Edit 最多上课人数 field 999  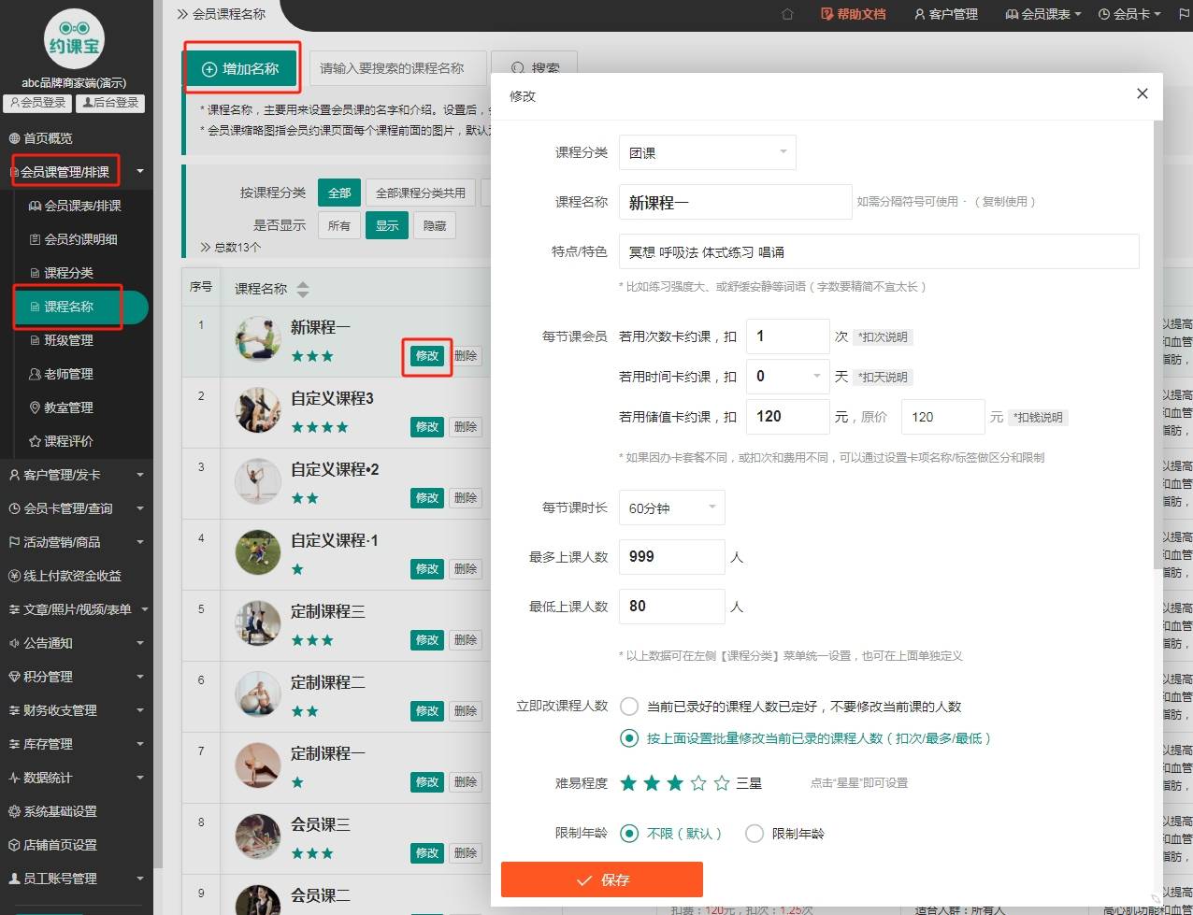tap(672, 557)
